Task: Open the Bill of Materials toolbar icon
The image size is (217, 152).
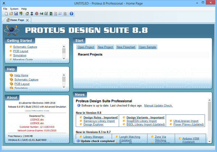Action: pos(55,14)
